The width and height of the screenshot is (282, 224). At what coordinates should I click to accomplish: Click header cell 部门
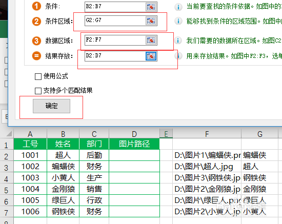tap(94, 144)
